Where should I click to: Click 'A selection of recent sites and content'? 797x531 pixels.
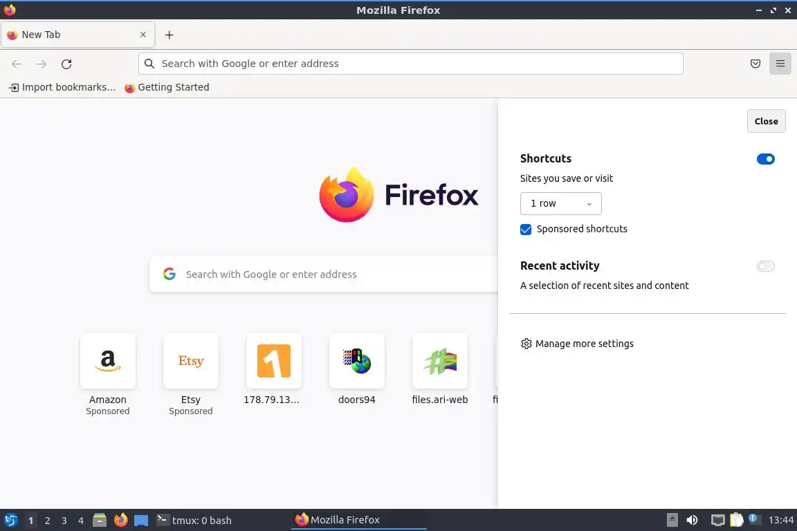(x=605, y=286)
